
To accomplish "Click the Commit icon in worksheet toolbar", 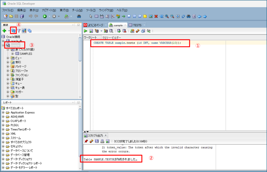I will (119, 31).
